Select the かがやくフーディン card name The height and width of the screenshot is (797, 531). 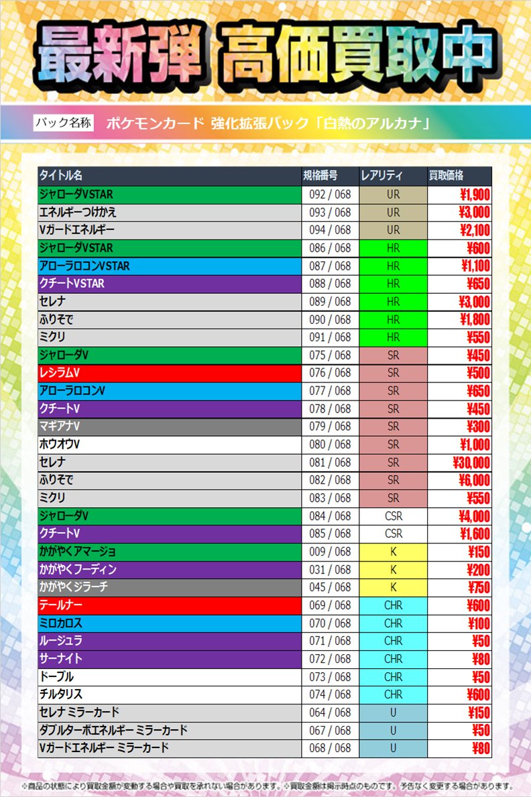pyautogui.click(x=78, y=569)
